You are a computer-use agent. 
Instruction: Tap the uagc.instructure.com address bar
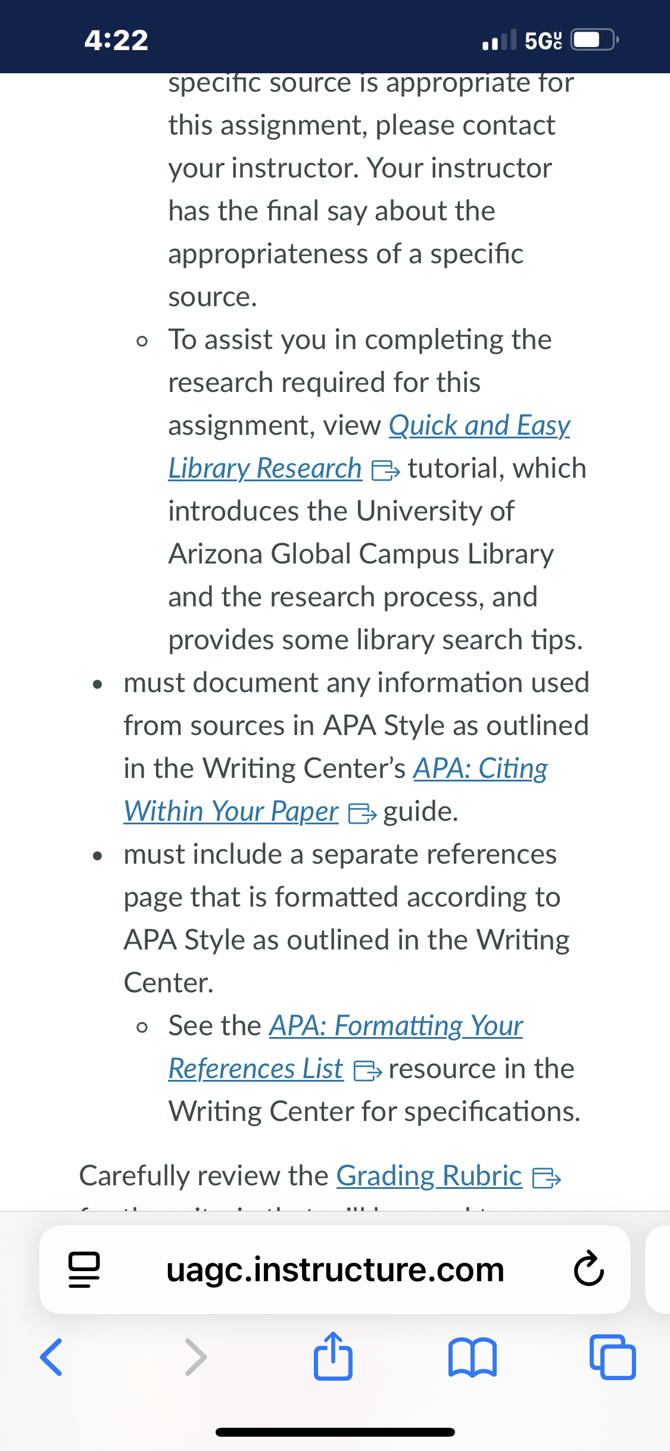[x=335, y=1269]
